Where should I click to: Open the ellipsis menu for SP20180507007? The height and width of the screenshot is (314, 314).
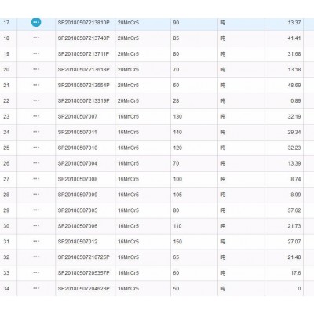[36, 116]
